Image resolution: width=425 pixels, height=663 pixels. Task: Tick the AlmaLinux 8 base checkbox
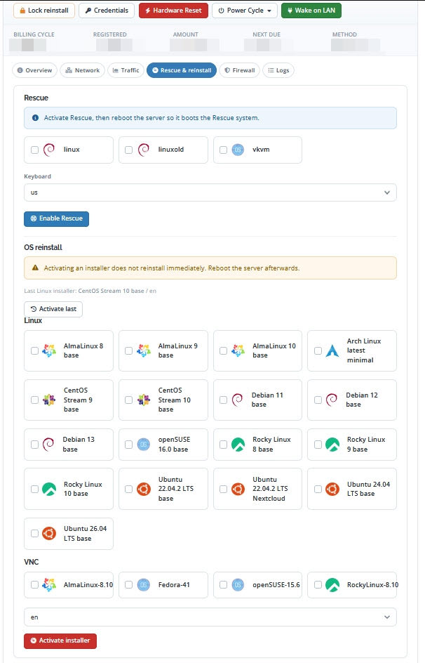(x=34, y=350)
